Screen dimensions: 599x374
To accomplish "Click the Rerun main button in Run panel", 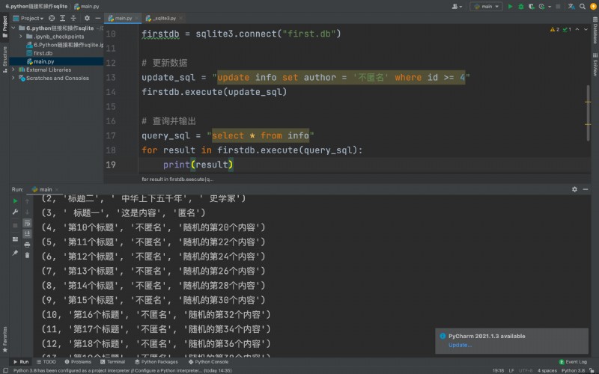I will tap(15, 200).
